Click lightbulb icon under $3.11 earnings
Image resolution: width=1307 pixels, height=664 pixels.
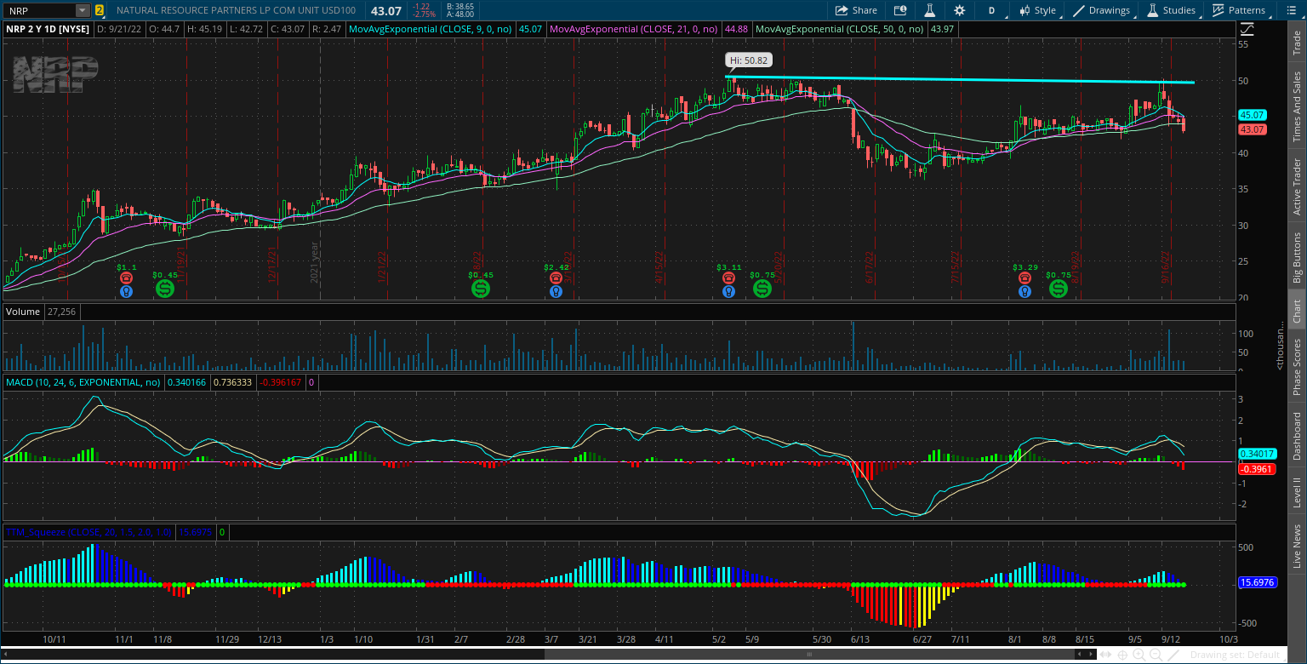728,291
